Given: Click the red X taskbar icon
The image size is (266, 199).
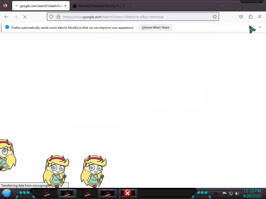Looking at the screenshot, I should (128, 193).
